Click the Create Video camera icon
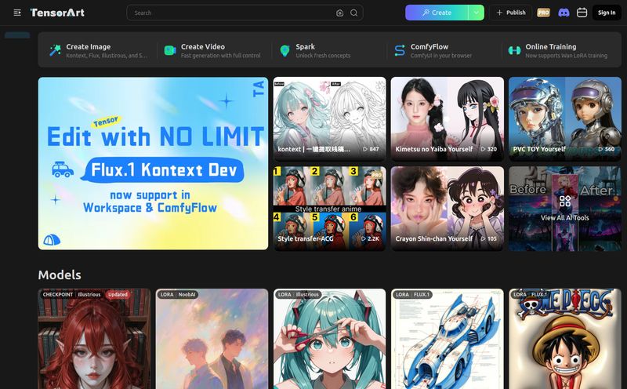Viewport: 627px width, 389px height. [170, 50]
